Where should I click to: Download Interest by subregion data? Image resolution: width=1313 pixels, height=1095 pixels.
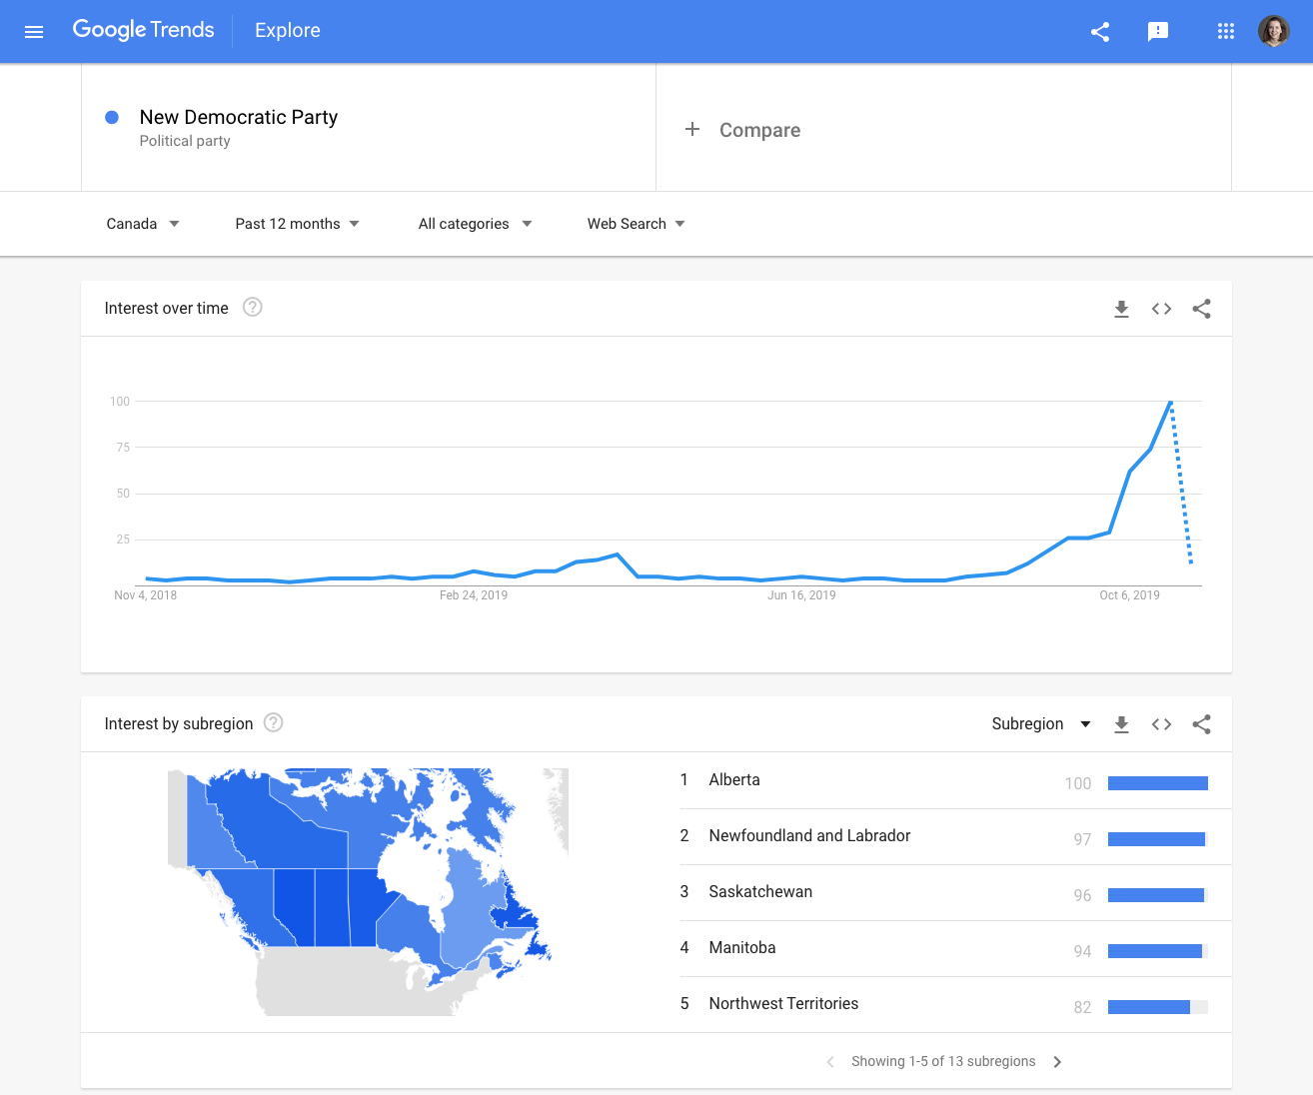coord(1121,724)
